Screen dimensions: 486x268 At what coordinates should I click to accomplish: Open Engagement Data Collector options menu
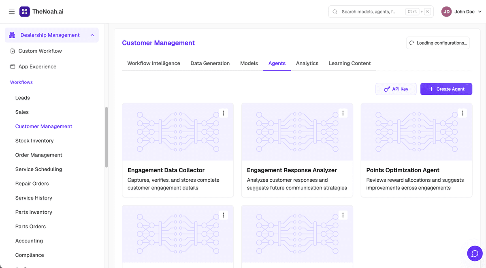pos(224,113)
